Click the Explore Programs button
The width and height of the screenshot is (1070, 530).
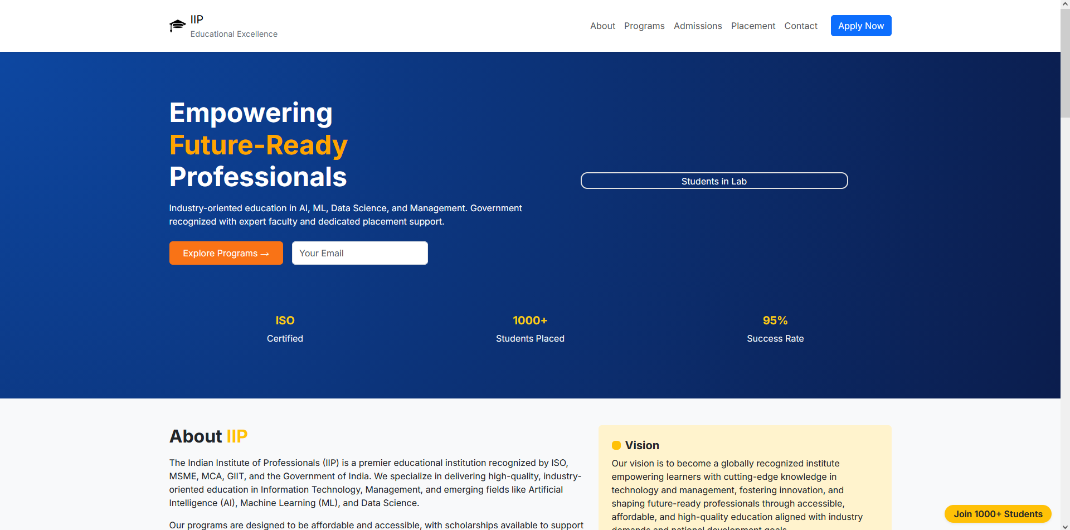(226, 253)
